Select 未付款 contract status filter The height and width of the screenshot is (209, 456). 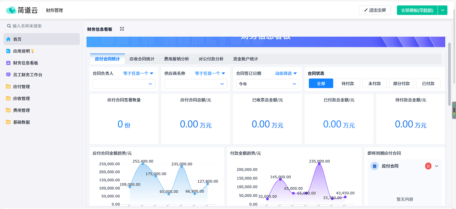374,83
